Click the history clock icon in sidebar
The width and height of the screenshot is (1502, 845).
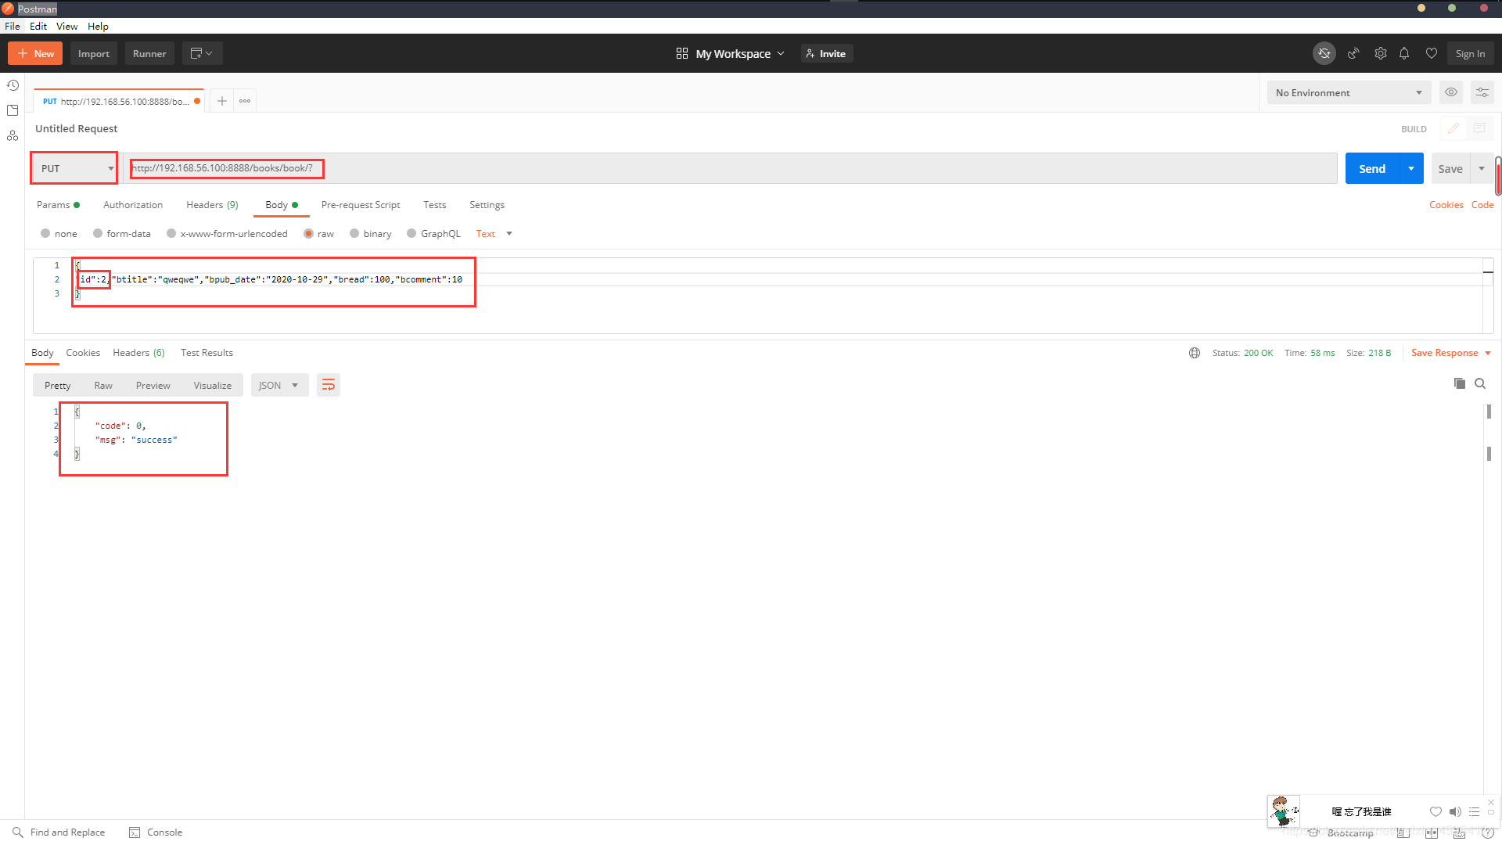[13, 87]
